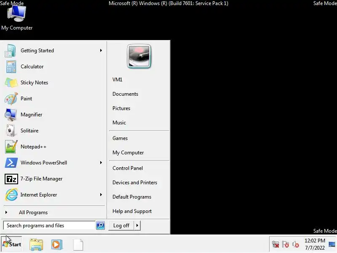Open Windows Explorer from taskbar
This screenshot has height=253, width=337.
click(x=36, y=245)
